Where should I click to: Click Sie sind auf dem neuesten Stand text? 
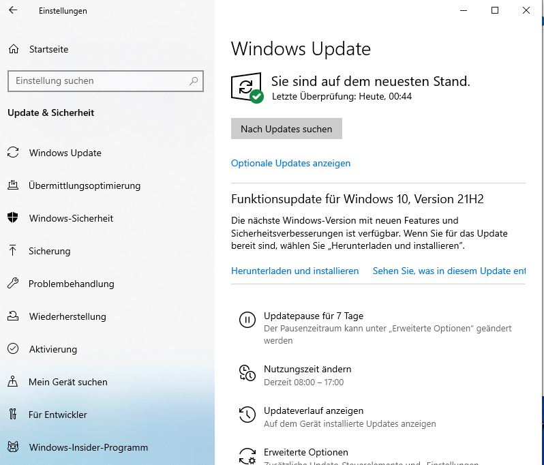click(x=371, y=81)
